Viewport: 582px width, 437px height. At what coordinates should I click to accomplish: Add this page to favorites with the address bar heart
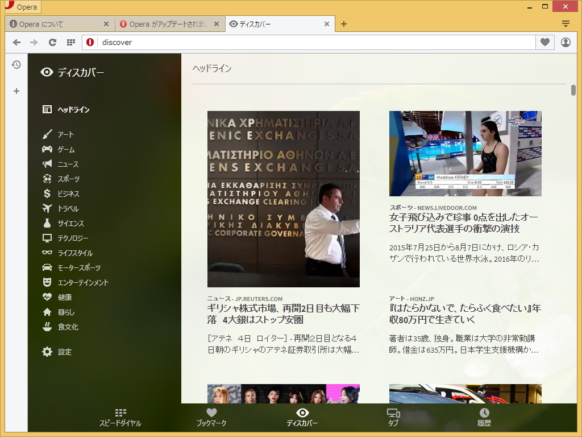[x=546, y=42]
